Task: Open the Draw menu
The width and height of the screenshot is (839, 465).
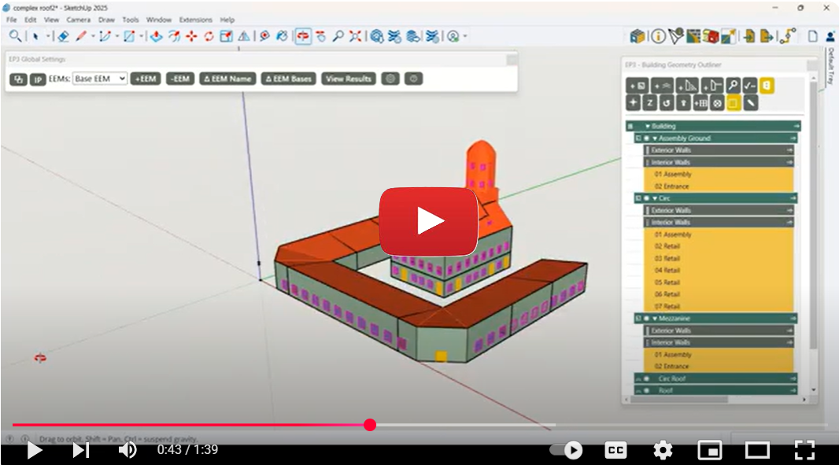Action: (106, 20)
